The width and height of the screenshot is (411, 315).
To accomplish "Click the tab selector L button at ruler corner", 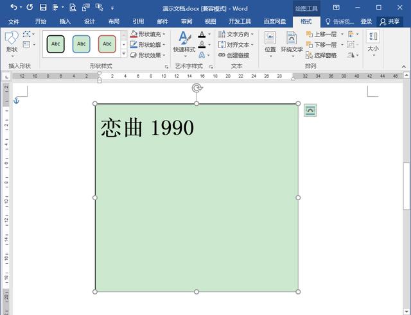I will click(x=6, y=77).
